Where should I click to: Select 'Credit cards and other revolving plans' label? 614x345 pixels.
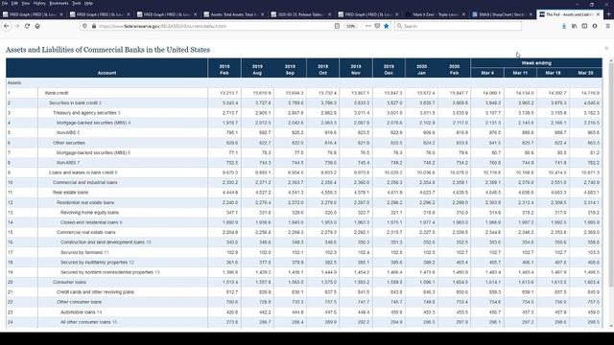[95, 292]
